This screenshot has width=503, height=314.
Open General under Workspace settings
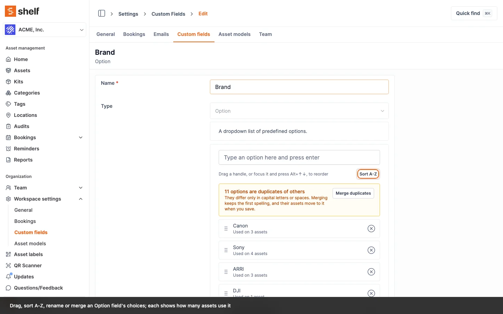pos(23,210)
